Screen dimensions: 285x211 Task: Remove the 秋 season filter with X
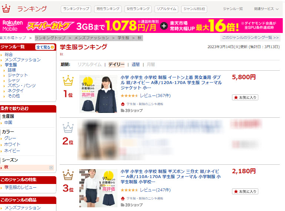(51, 168)
